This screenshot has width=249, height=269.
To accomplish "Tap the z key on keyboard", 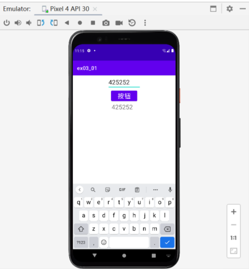I will pyautogui.click(x=94, y=229).
